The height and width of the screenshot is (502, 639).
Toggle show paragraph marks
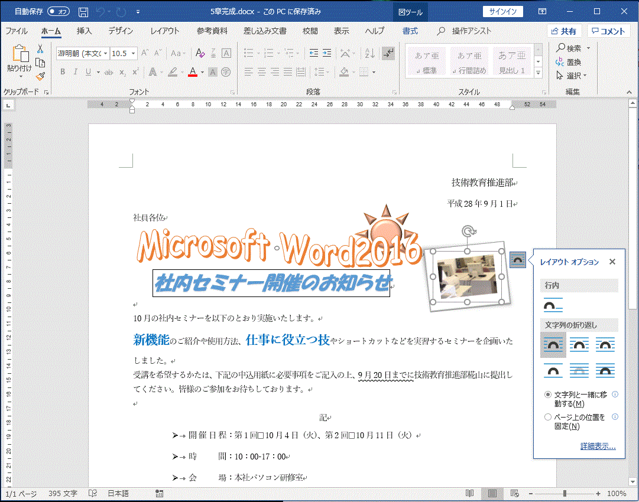click(x=388, y=53)
